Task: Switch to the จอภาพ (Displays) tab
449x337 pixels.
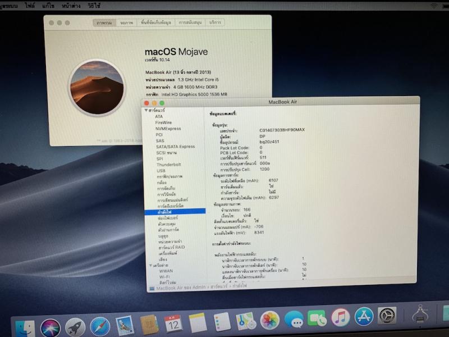Action: pyautogui.click(x=127, y=22)
